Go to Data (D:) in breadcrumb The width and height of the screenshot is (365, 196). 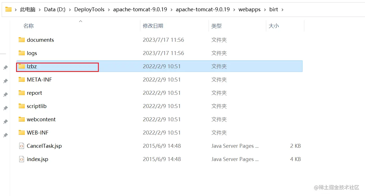click(55, 10)
